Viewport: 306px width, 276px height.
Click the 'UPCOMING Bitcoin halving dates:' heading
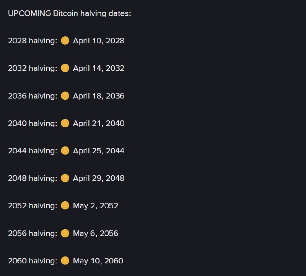[70, 13]
